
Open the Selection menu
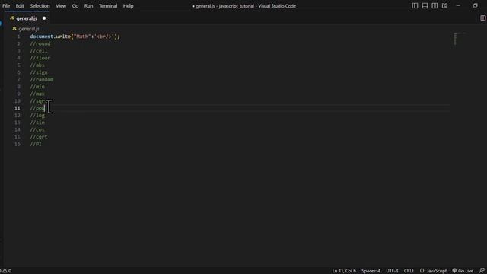click(x=40, y=6)
